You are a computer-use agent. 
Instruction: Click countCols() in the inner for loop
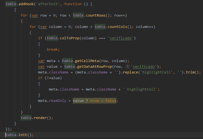[120, 27]
